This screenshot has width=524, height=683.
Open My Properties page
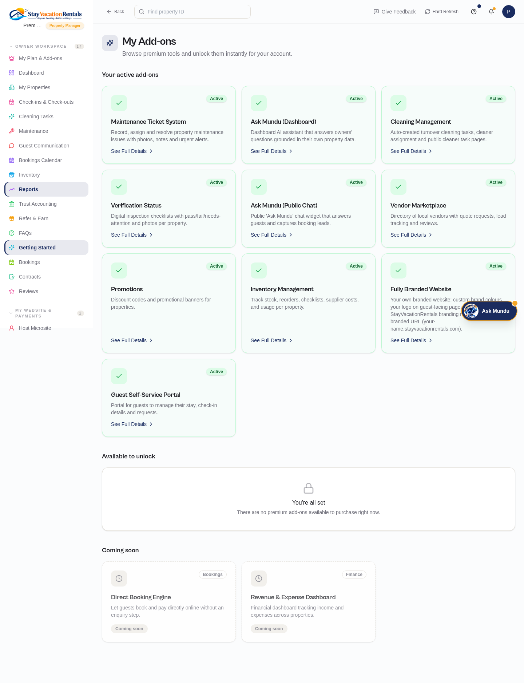[x=46, y=87]
